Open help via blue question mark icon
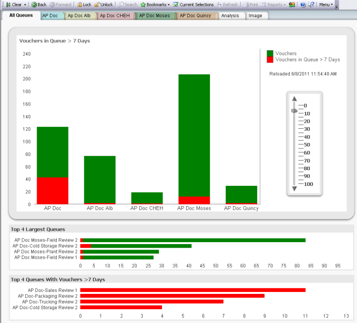 303,4
